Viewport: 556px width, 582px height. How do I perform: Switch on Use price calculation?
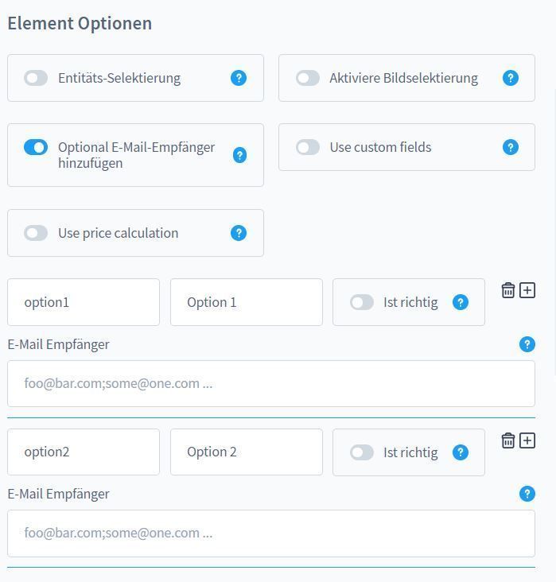click(36, 233)
